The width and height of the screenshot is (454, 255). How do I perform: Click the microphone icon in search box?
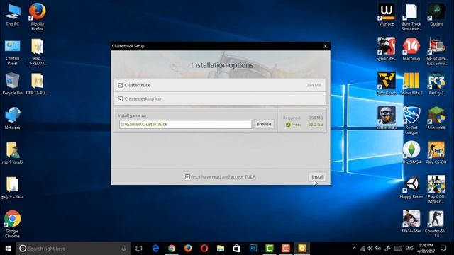123,249
